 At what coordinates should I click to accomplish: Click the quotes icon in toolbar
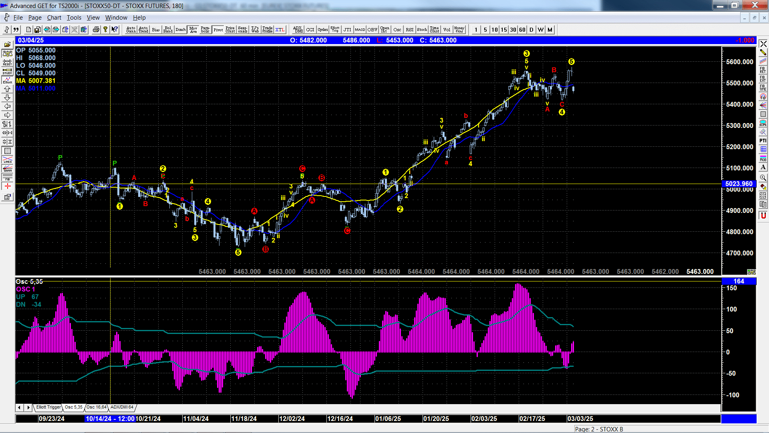(x=16, y=30)
